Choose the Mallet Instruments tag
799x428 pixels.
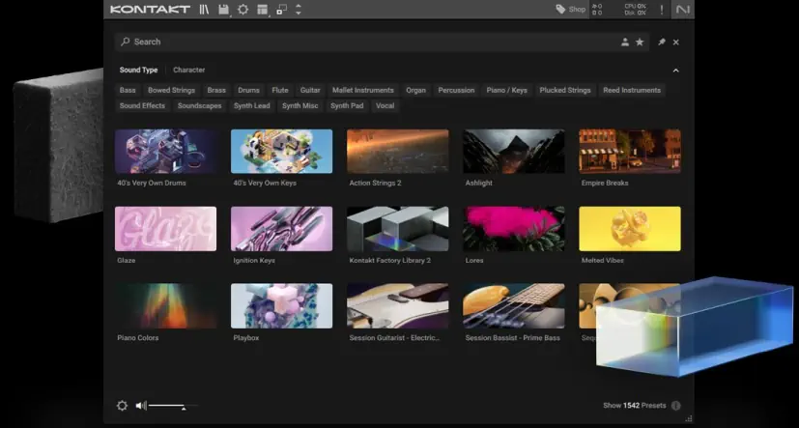(x=363, y=90)
